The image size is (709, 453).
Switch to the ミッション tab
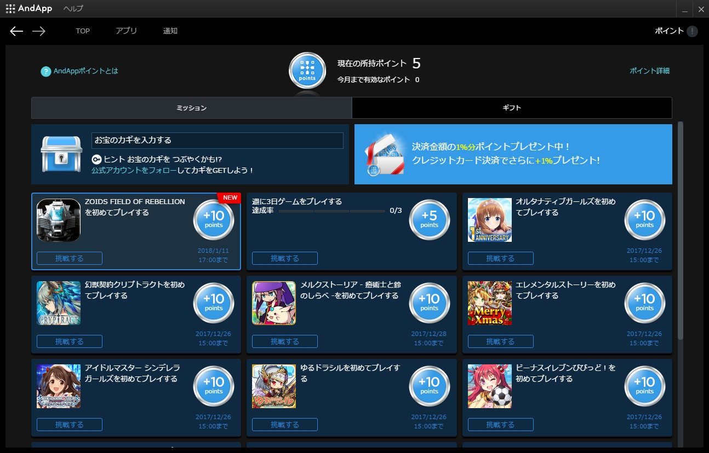point(191,108)
